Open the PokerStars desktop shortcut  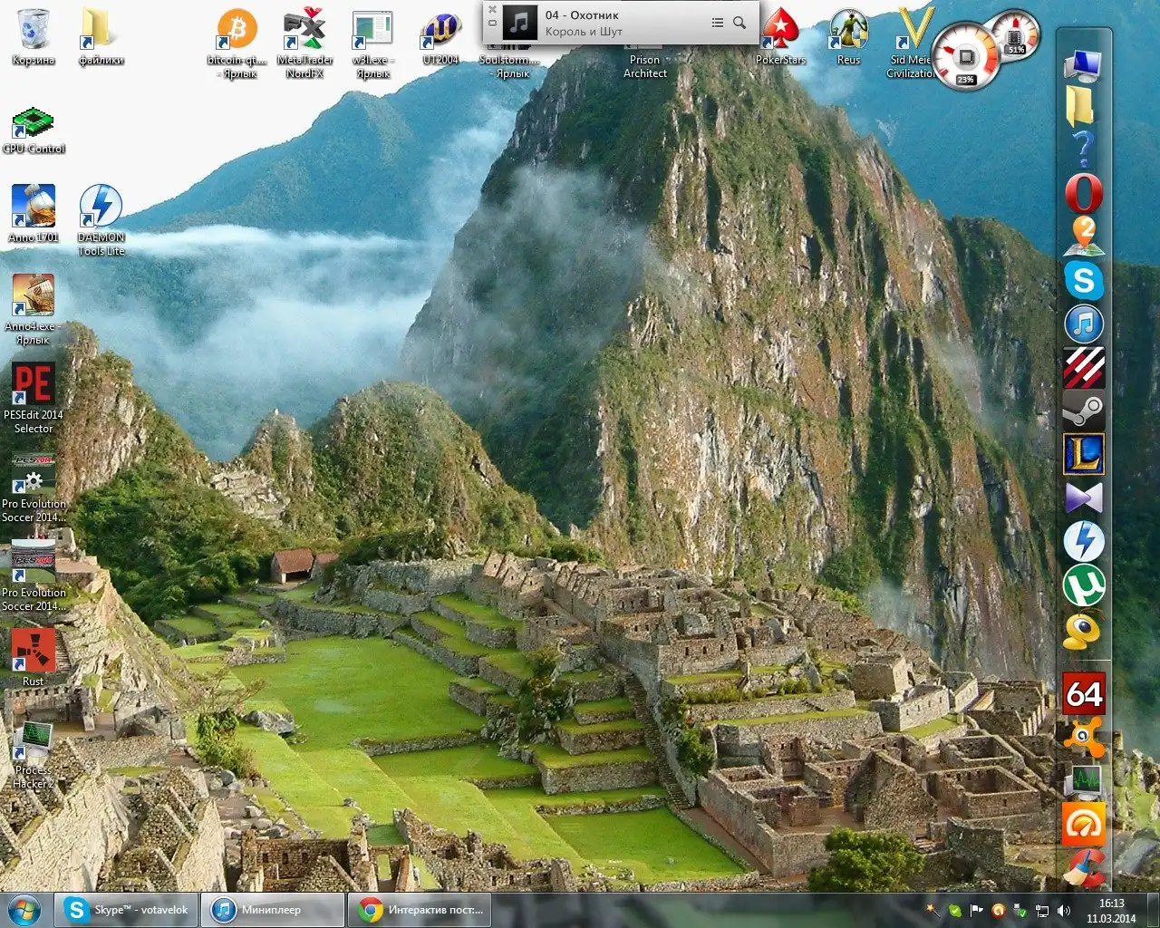[x=780, y=33]
